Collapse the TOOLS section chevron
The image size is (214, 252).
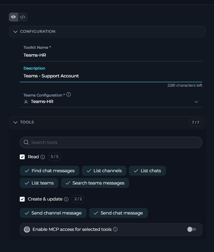pos(15,122)
